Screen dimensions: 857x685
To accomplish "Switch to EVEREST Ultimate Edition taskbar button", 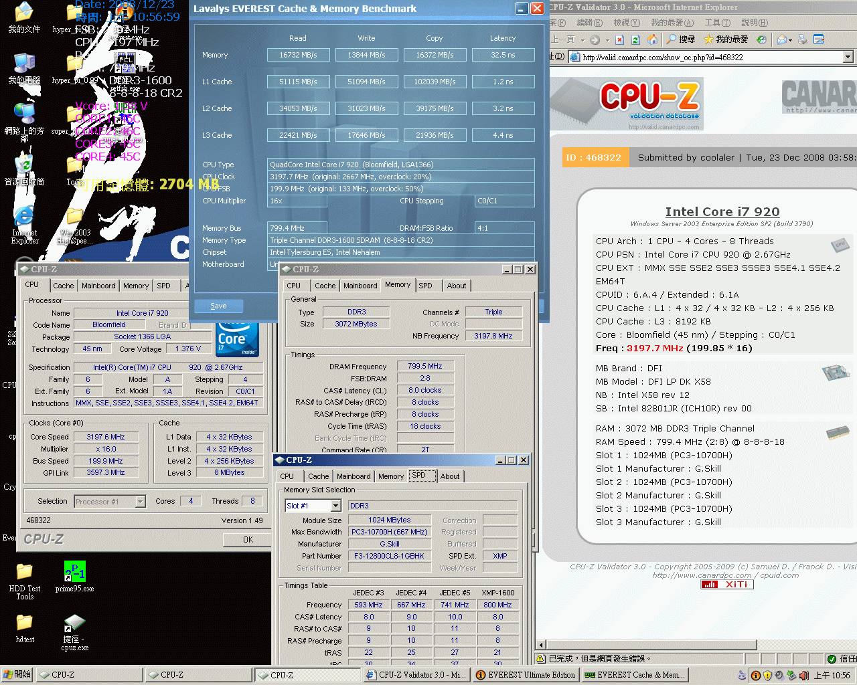I will [526, 675].
